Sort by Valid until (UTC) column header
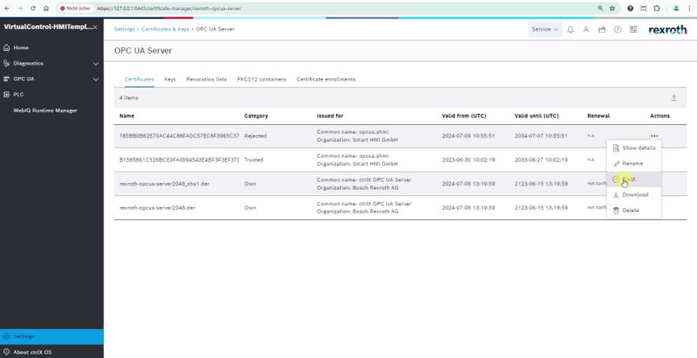Viewport: 697px width, 358px height. pyautogui.click(x=537, y=116)
